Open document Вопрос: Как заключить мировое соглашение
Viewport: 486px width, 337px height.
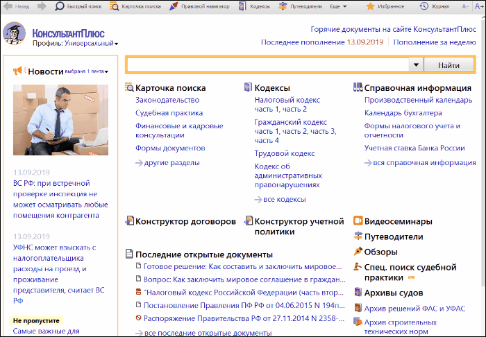244,279
